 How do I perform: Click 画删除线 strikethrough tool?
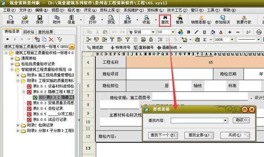click(167, 48)
